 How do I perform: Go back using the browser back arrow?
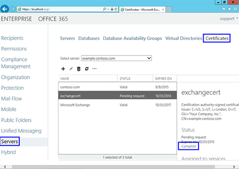pyautogui.click(x=5, y=9)
